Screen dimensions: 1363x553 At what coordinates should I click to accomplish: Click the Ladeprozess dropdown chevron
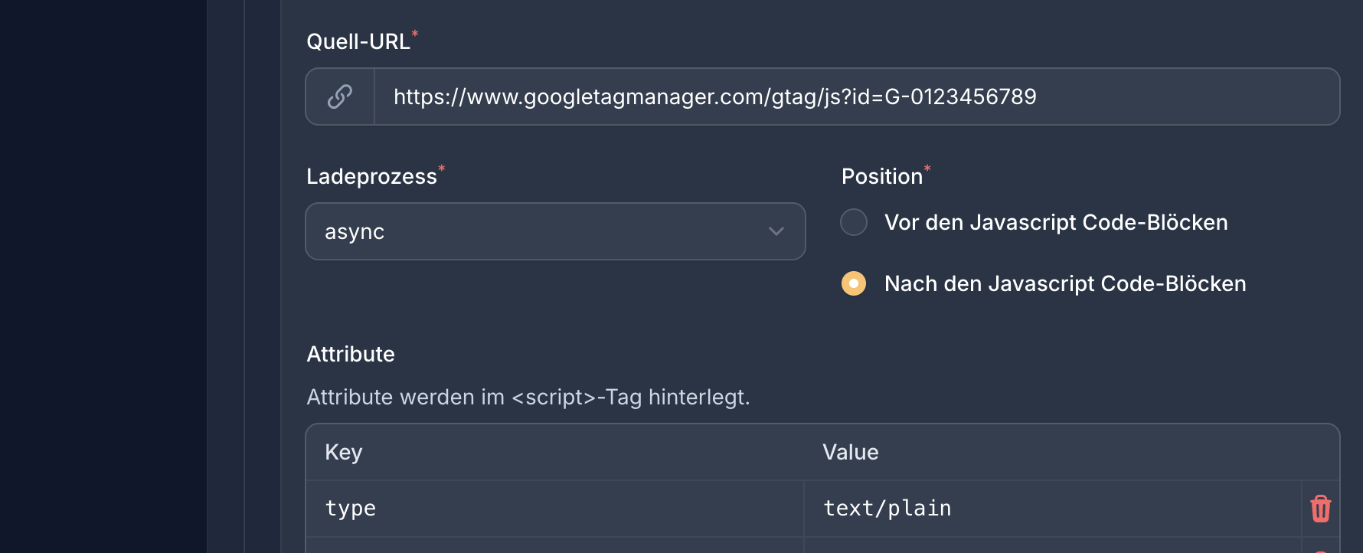(x=776, y=231)
